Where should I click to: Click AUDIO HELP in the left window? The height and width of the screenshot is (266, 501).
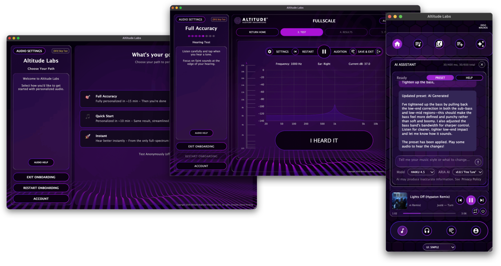[41, 162]
